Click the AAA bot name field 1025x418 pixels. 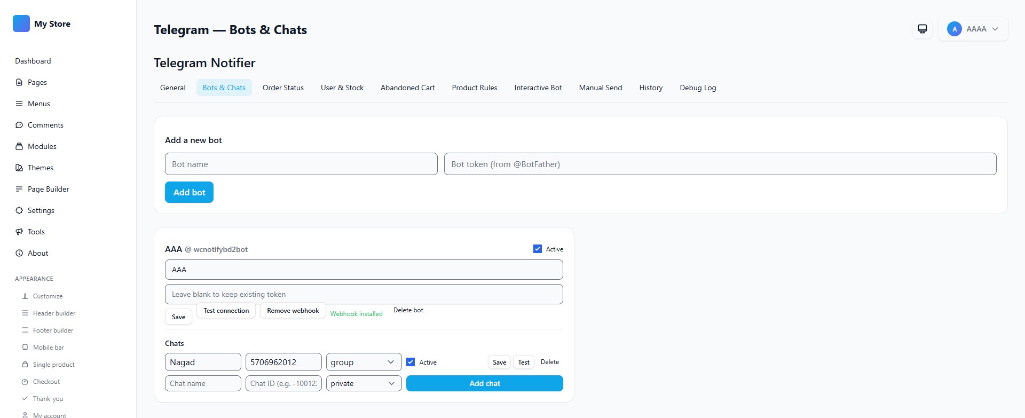tap(364, 270)
